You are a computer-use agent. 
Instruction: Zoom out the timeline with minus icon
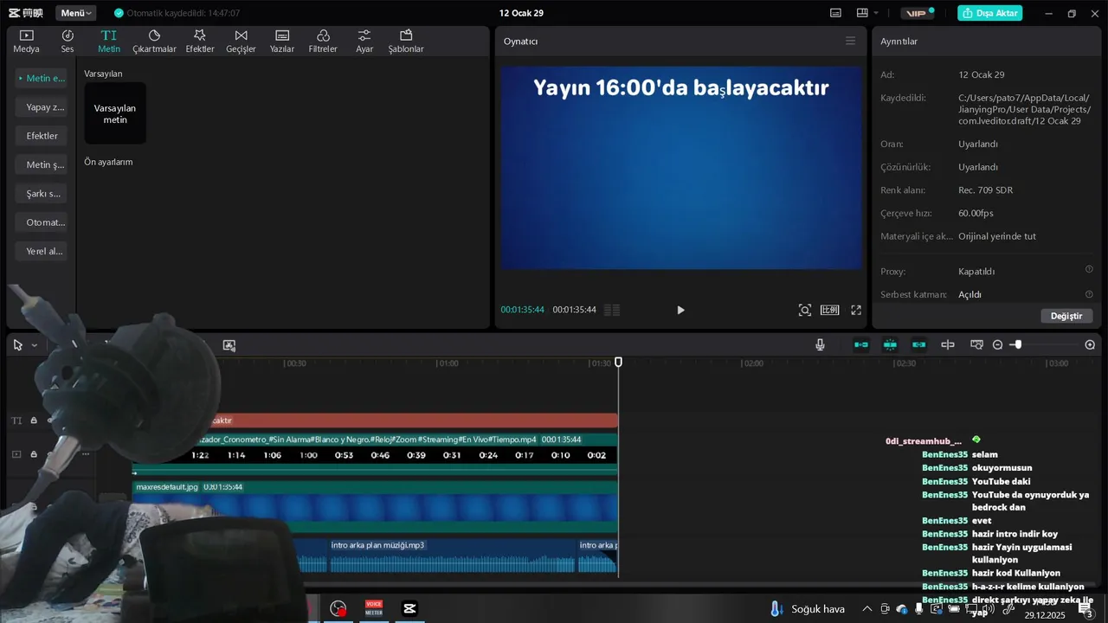997,344
